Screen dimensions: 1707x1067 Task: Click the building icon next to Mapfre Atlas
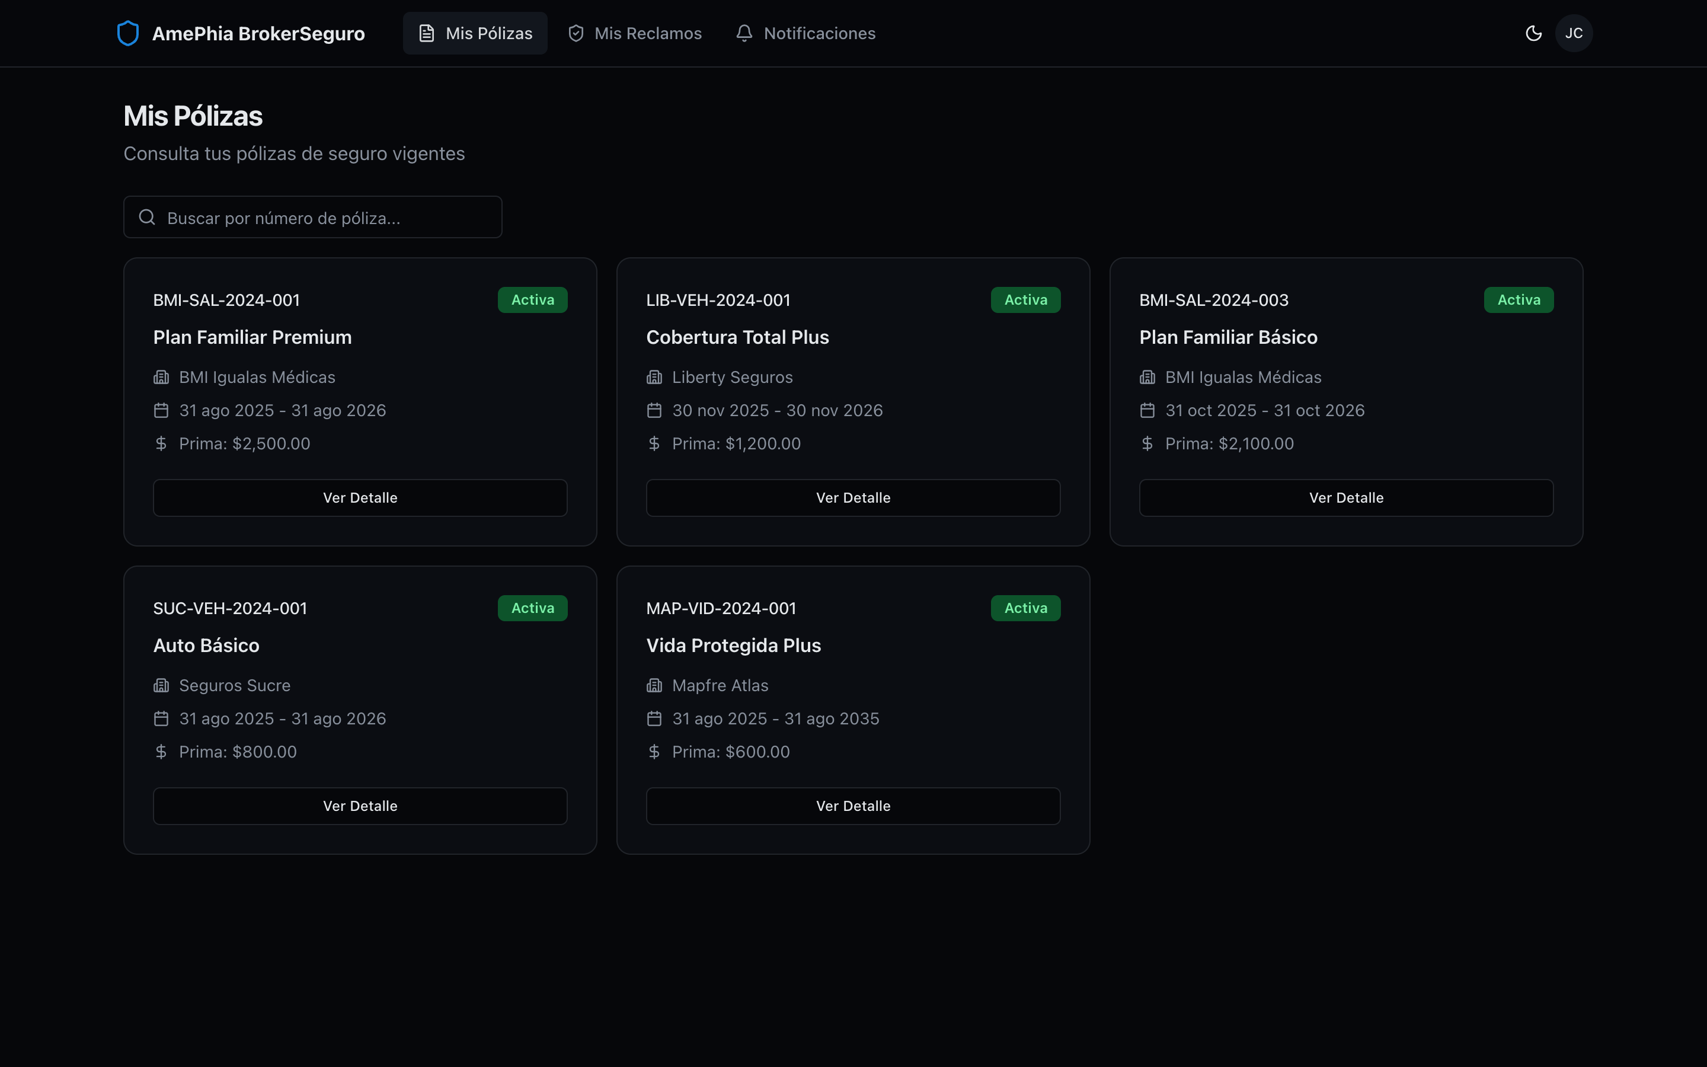654,686
